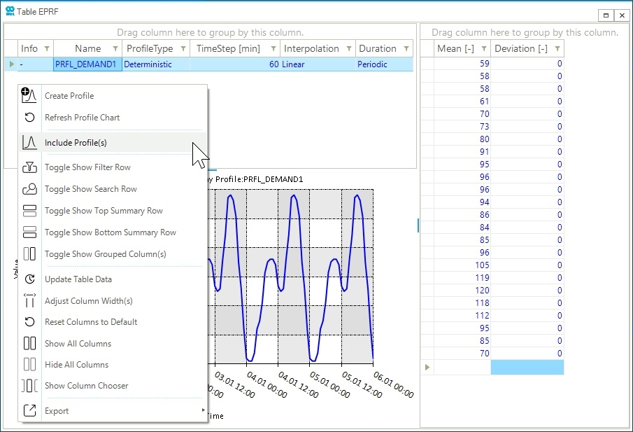Select Include Profile(s) menu entry
The image size is (633, 432).
click(76, 143)
